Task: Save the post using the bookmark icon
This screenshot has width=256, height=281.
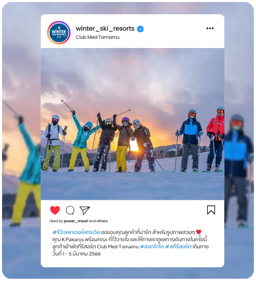Action: click(x=211, y=210)
